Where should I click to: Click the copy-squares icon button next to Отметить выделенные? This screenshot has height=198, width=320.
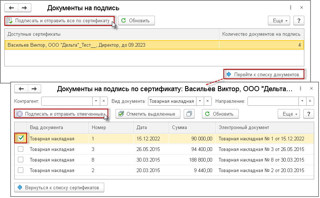tap(189, 114)
